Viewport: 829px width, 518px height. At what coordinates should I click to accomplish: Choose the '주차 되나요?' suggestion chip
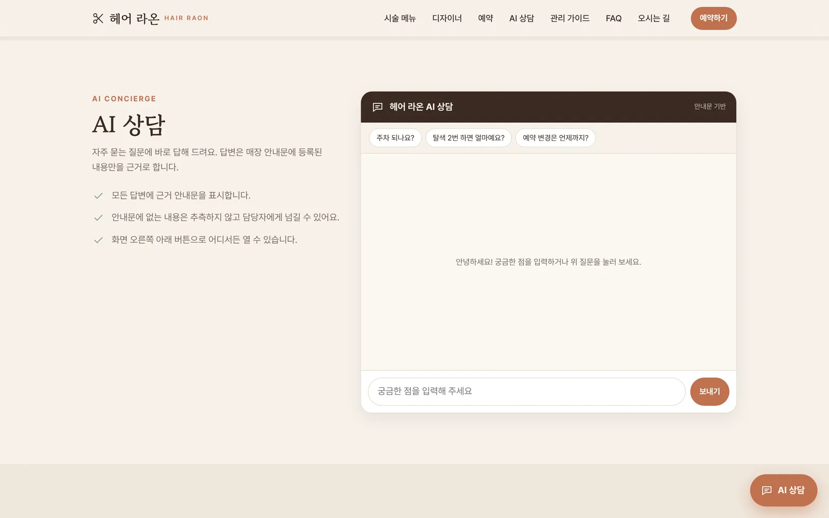tap(395, 138)
